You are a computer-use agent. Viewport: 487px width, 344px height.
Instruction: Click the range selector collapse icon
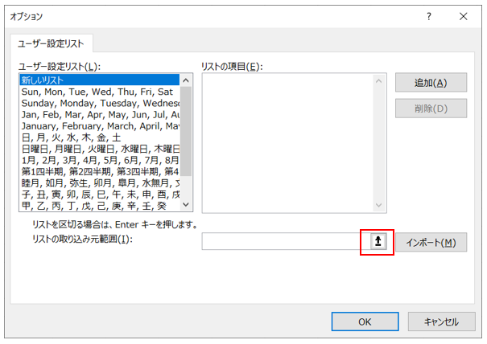coord(376,242)
